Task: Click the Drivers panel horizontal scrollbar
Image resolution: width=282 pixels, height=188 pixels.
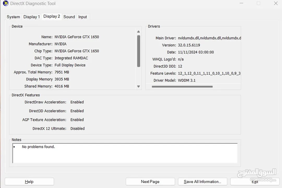Action: [182, 87]
